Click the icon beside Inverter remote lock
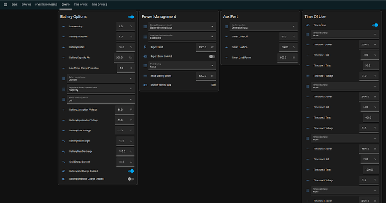The image size is (386, 203). point(145,85)
